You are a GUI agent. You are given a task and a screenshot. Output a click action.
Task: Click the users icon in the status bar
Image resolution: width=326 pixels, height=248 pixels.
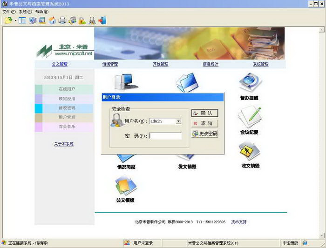[127, 243]
